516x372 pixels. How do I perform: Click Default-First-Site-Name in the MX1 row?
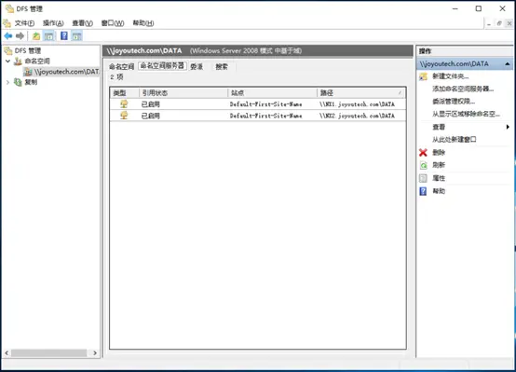265,104
